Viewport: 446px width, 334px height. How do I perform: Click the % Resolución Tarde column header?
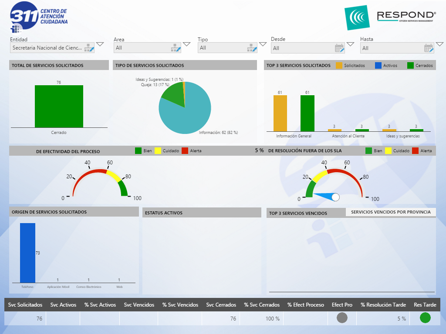pos(383,305)
